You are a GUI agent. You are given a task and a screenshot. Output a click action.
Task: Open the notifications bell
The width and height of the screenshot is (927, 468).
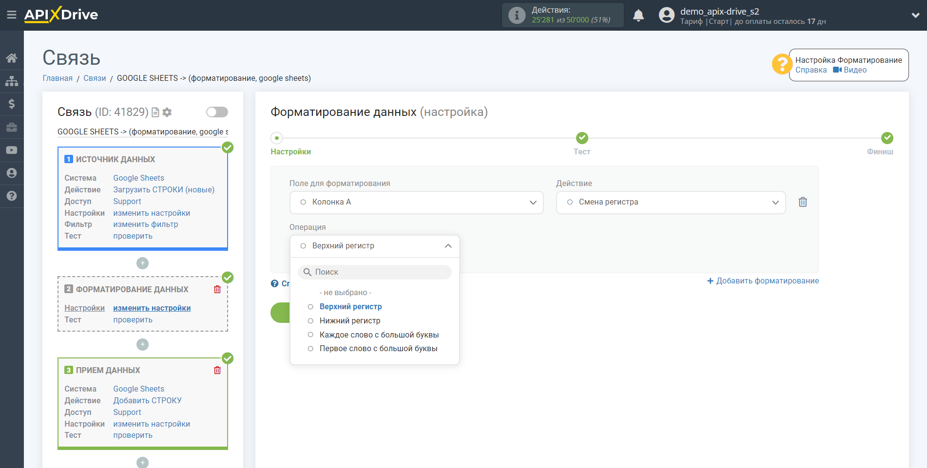tap(638, 16)
